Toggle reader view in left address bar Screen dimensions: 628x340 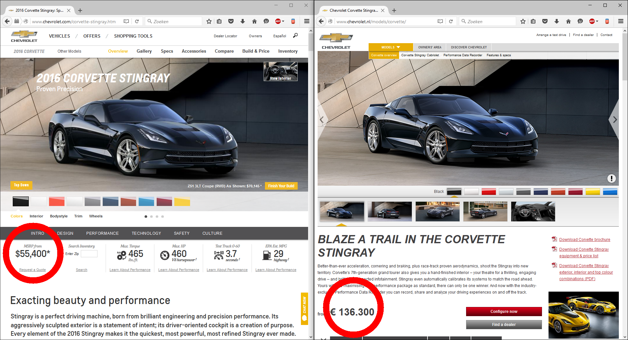pos(126,21)
